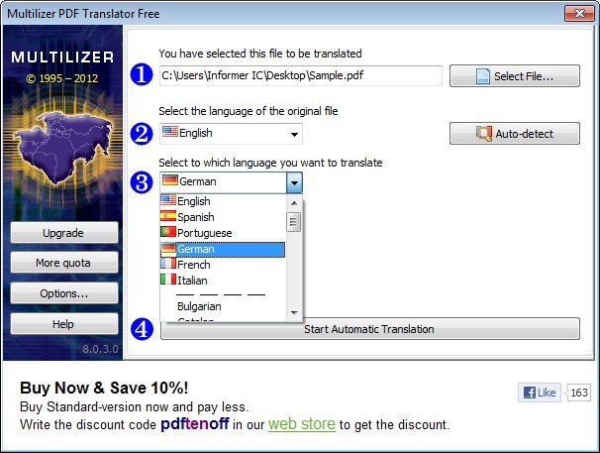Choose English in the target language list
The height and width of the screenshot is (453, 600).
pos(223,201)
